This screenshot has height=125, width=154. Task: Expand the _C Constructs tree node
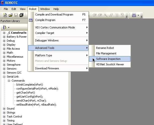coord(4,33)
